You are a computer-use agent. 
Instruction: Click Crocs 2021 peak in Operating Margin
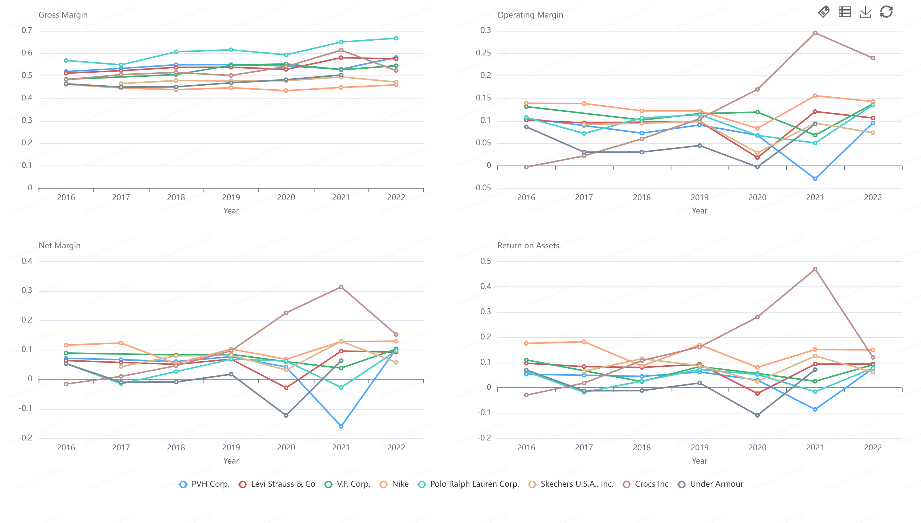[815, 33]
